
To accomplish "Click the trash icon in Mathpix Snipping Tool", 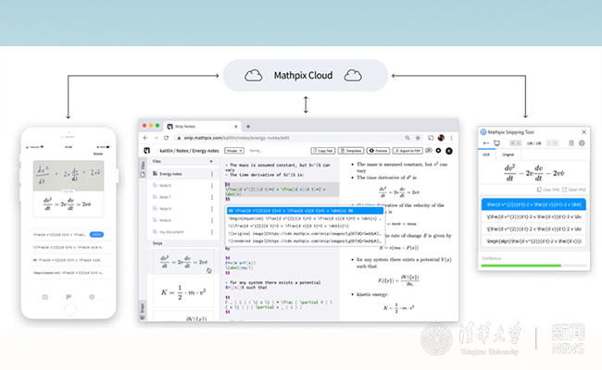I will coord(570,142).
